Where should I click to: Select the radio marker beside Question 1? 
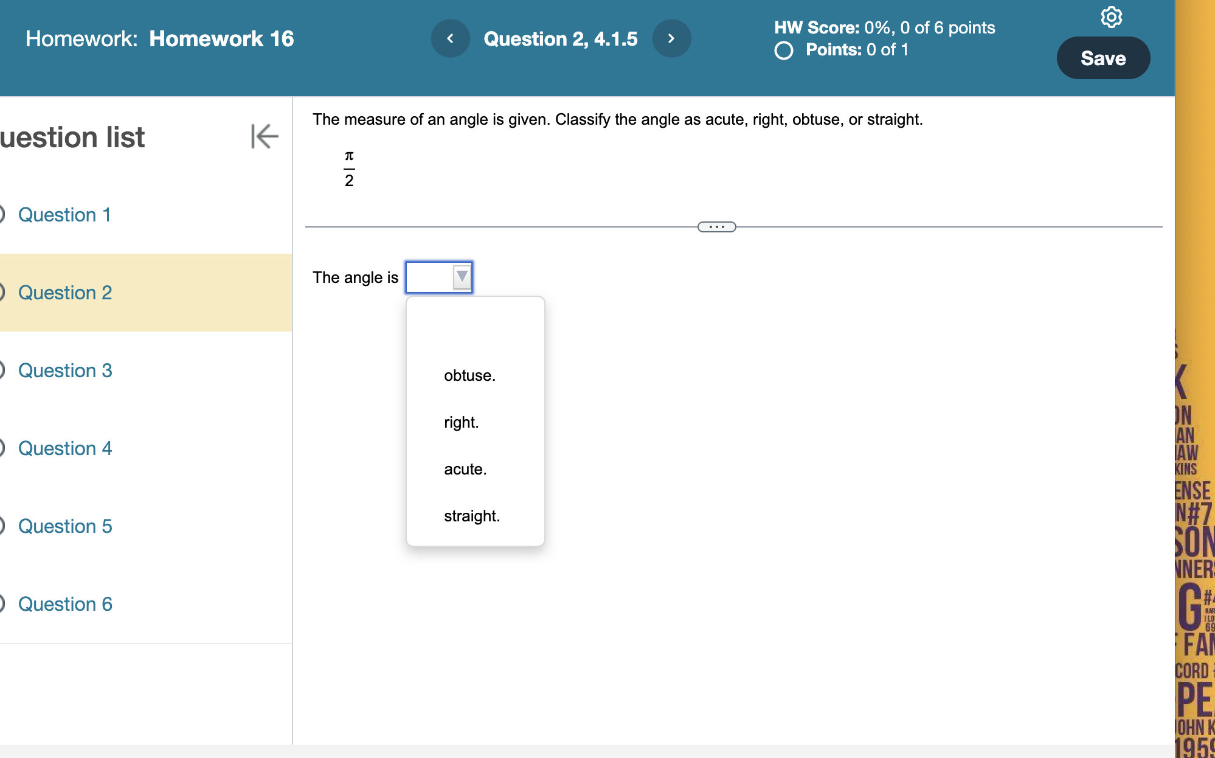coord(2,215)
